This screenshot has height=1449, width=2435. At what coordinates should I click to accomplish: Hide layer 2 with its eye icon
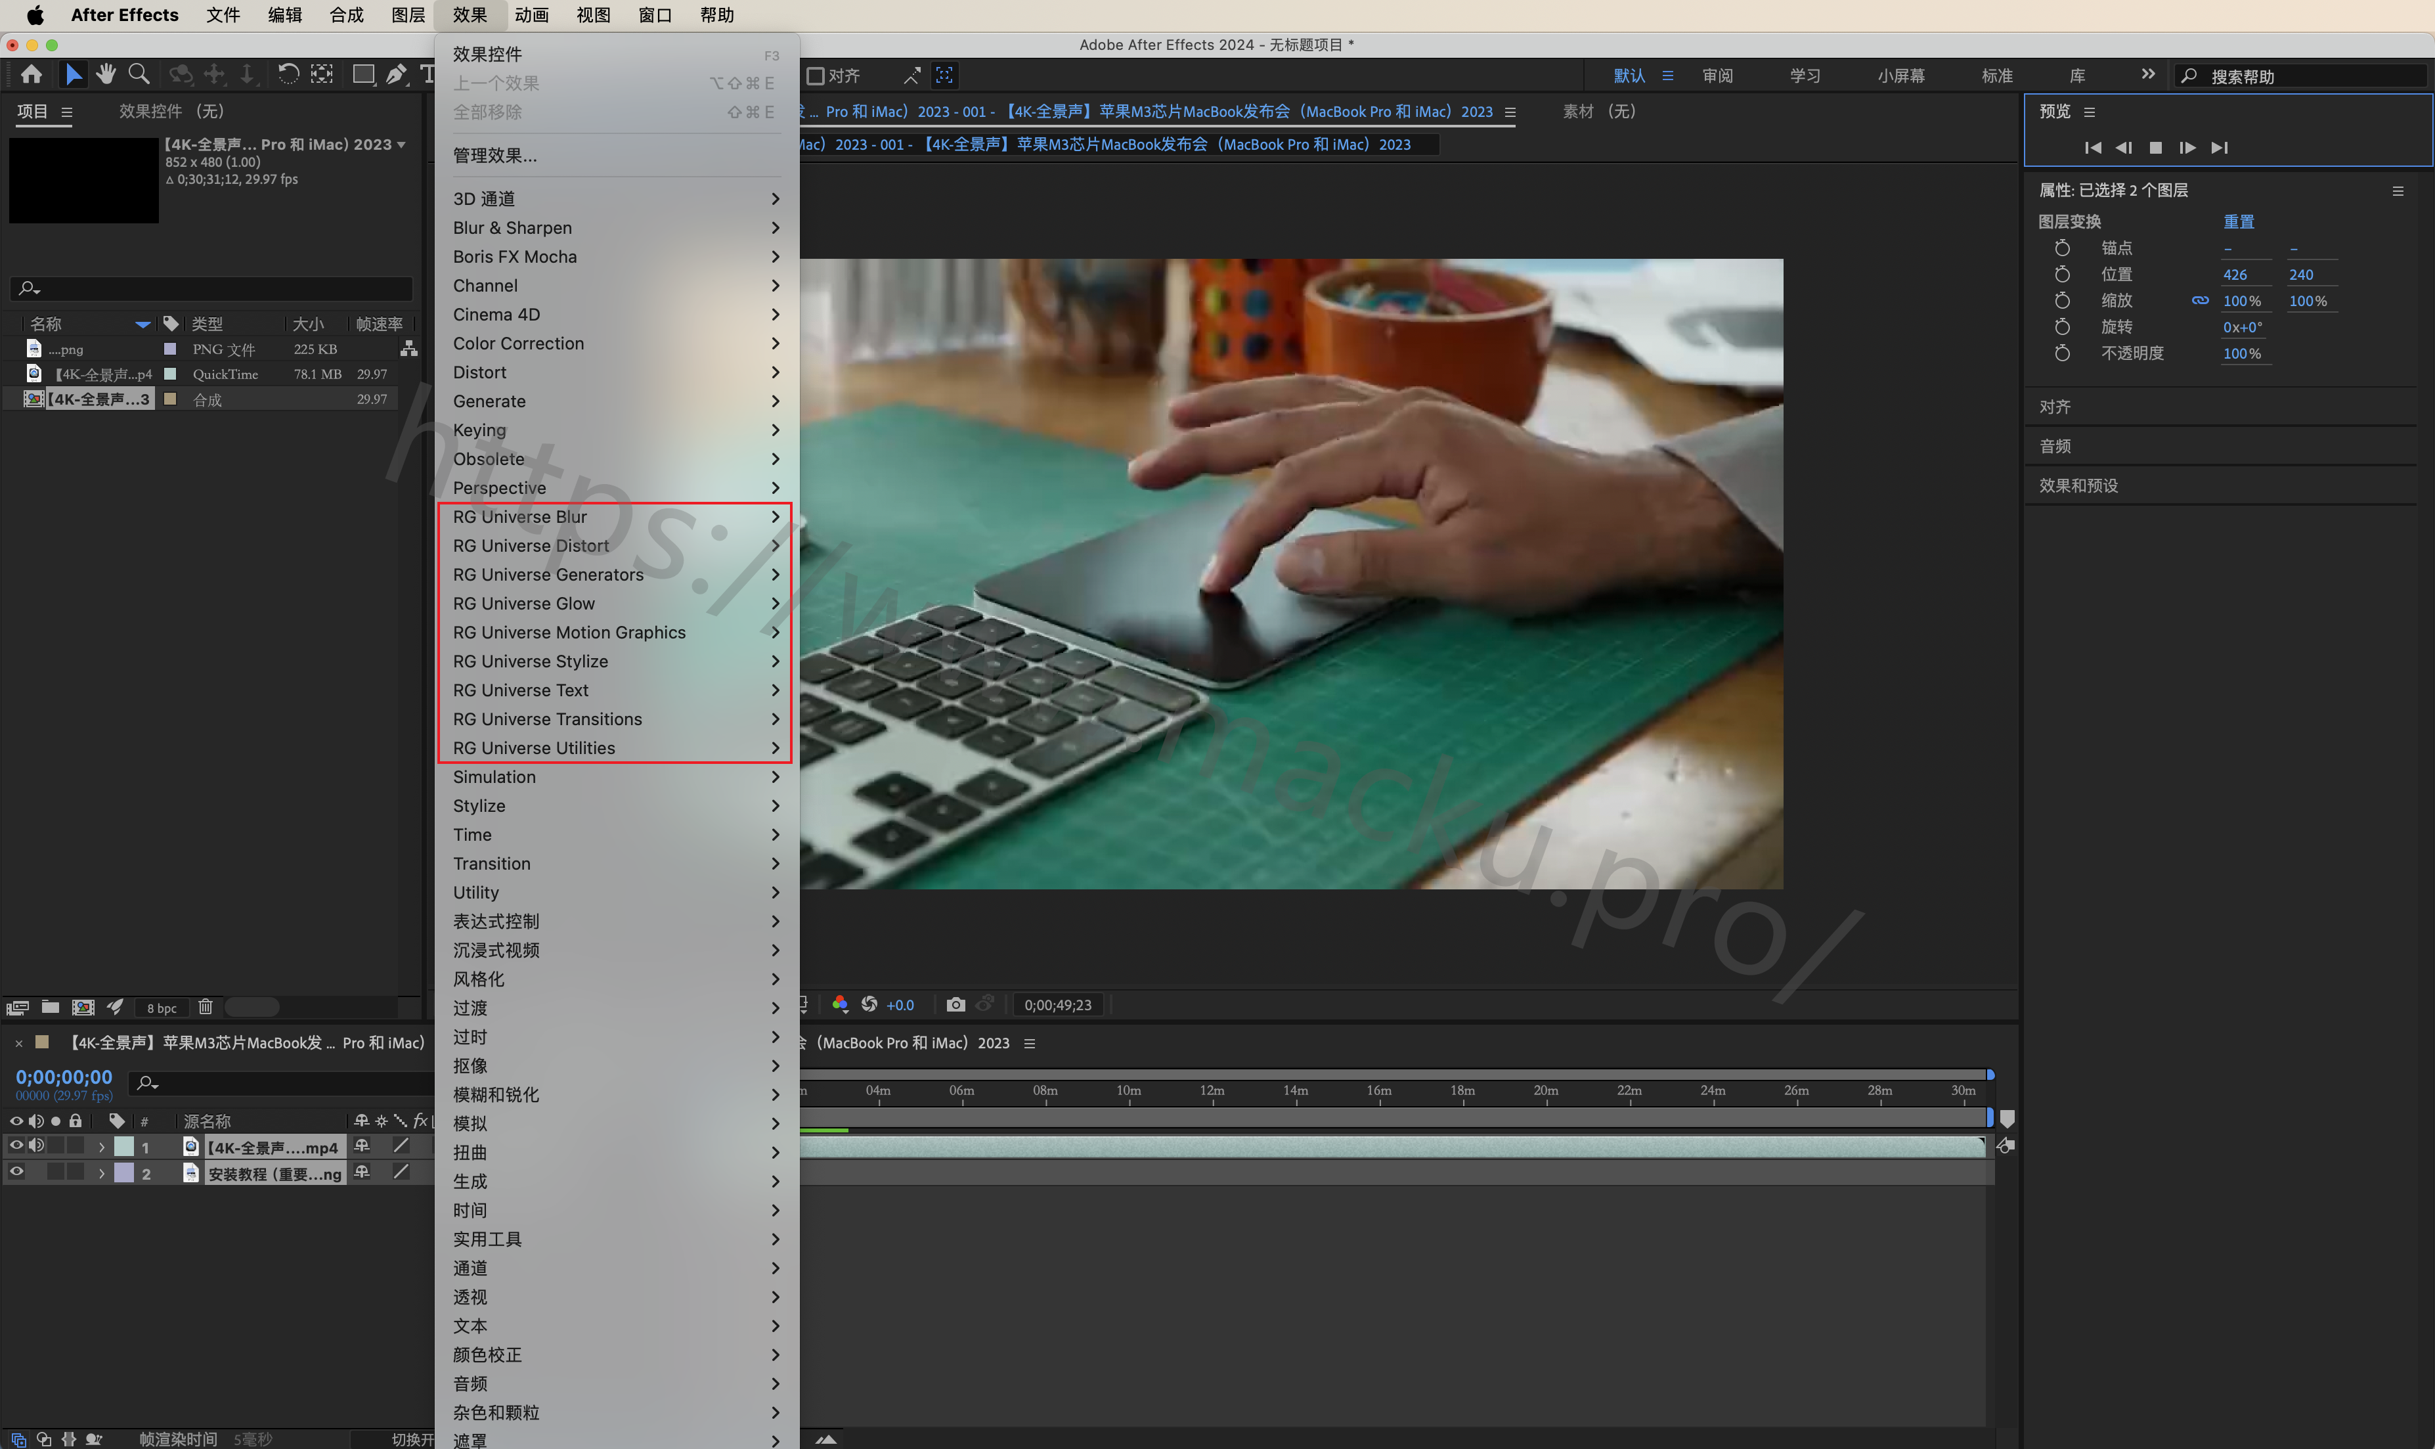tap(16, 1172)
